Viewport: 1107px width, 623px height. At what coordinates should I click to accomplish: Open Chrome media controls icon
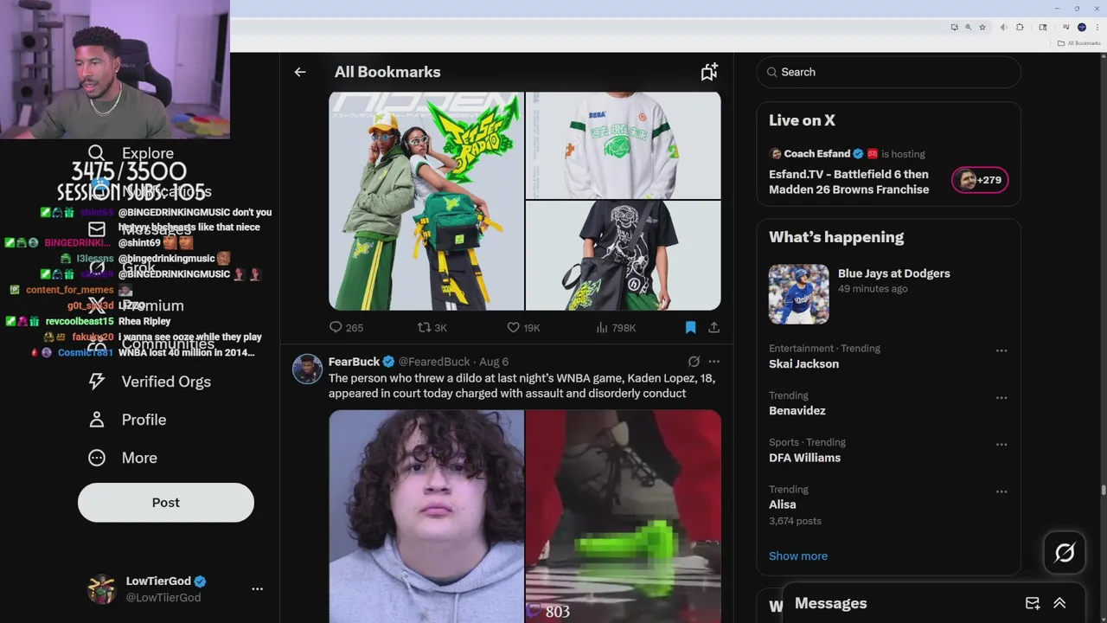(x=1065, y=27)
